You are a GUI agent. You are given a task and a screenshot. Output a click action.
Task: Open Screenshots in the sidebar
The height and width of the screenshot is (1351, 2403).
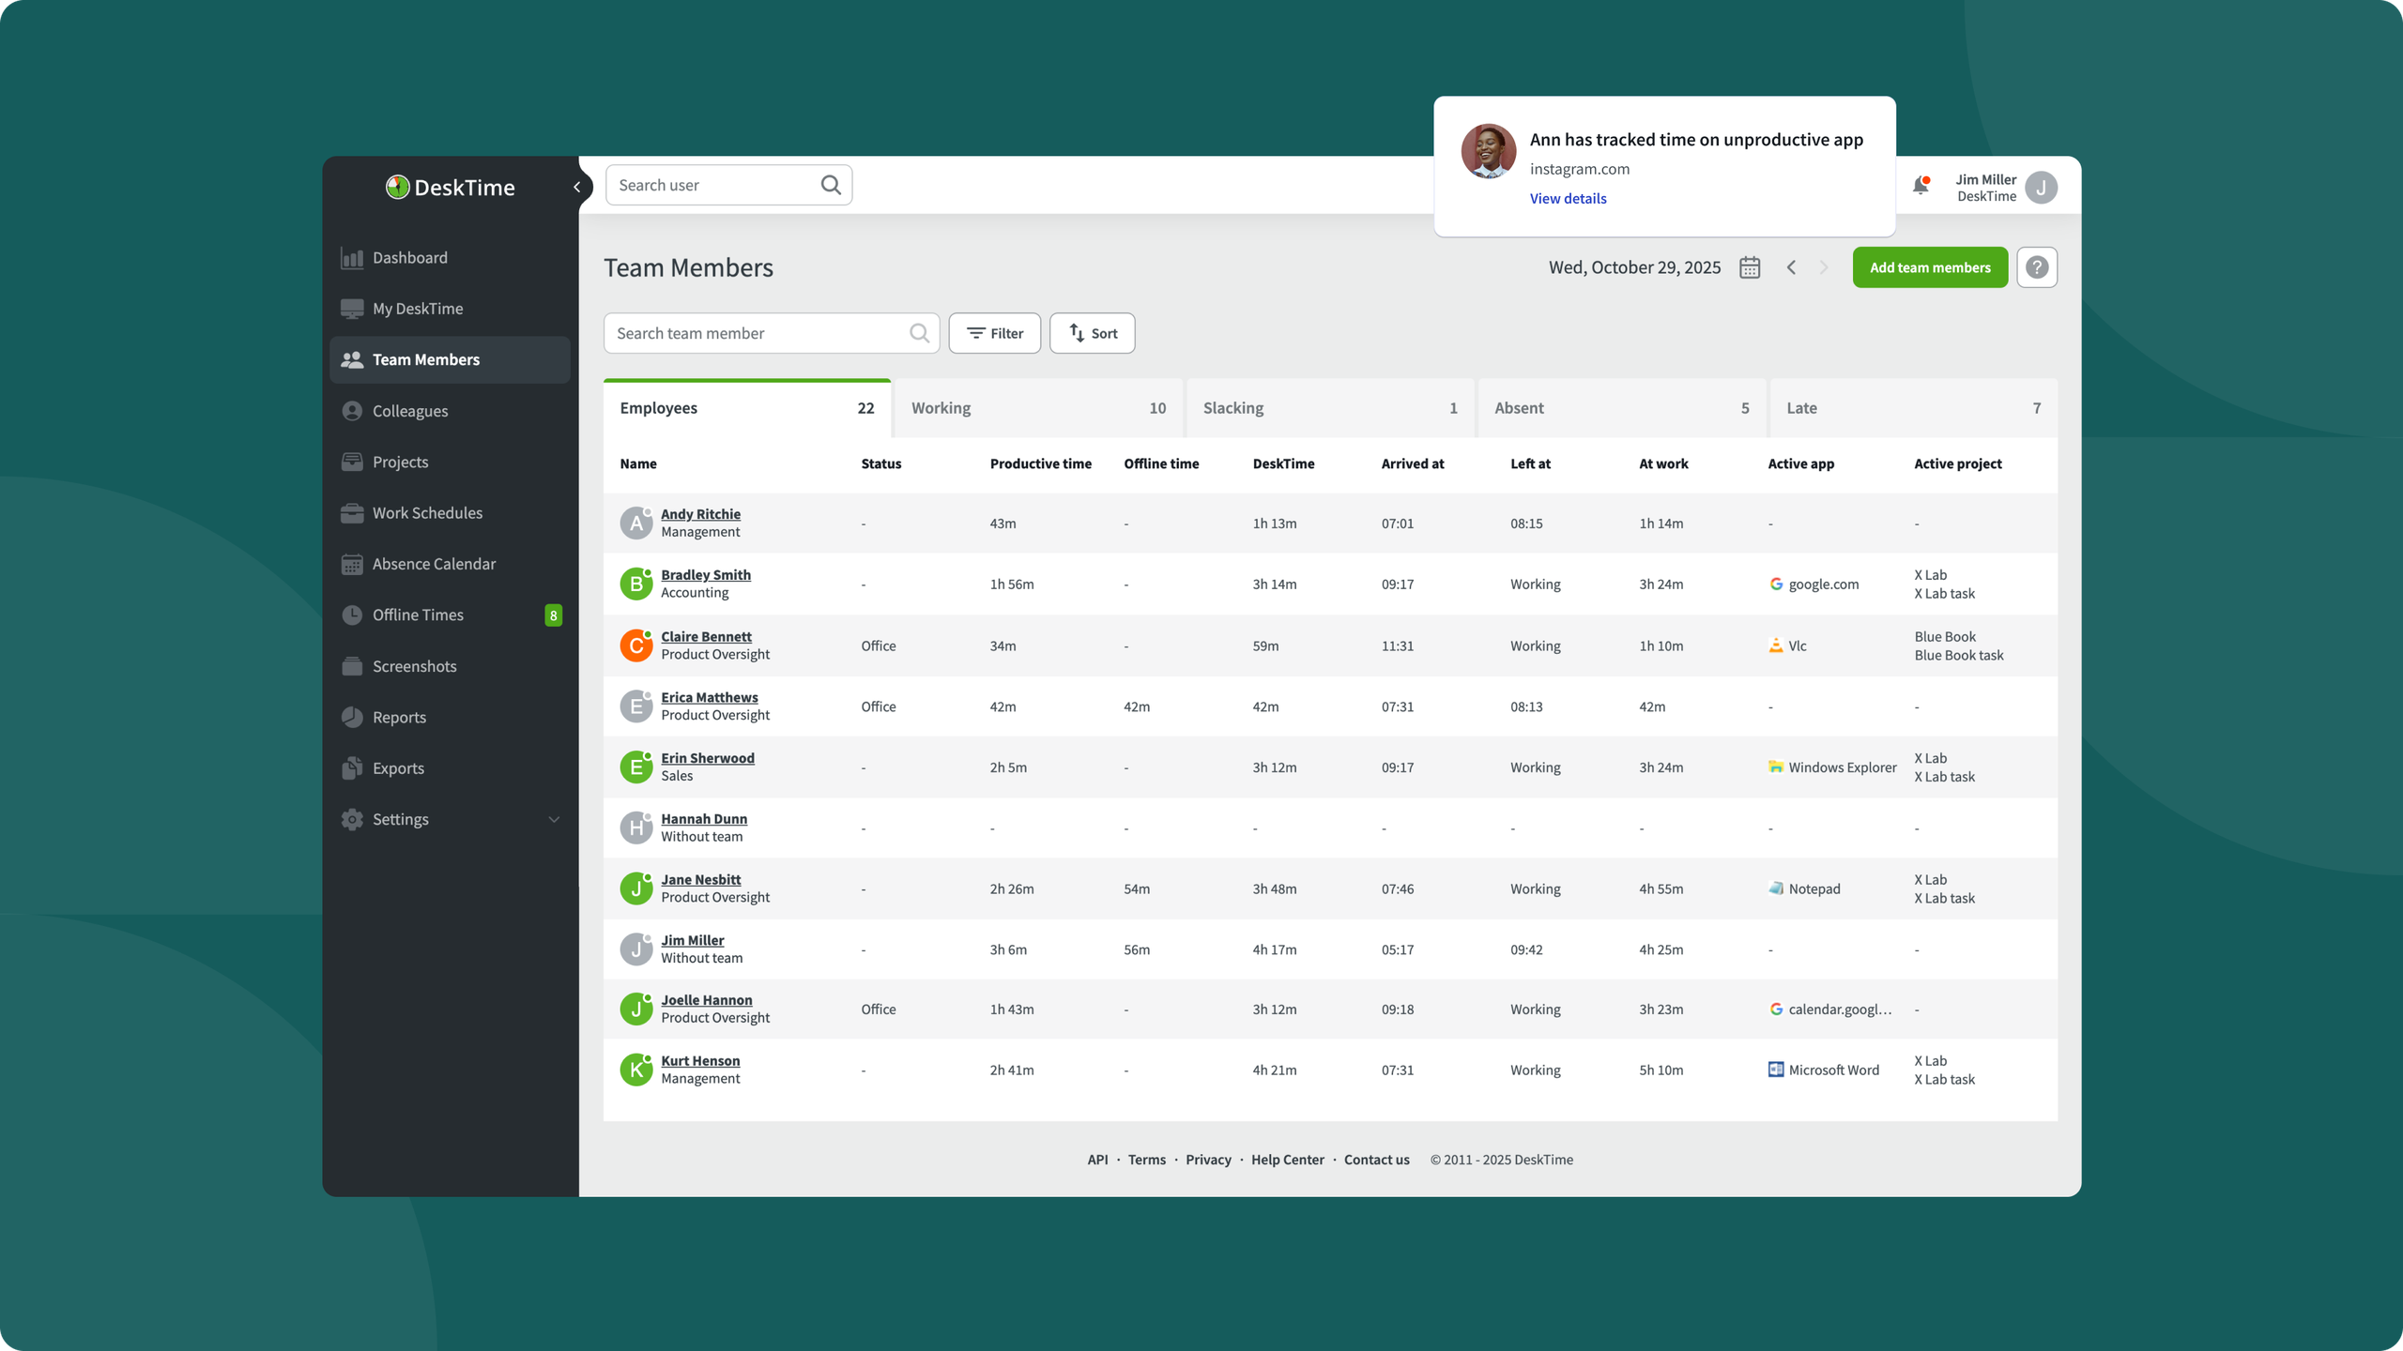point(414,666)
